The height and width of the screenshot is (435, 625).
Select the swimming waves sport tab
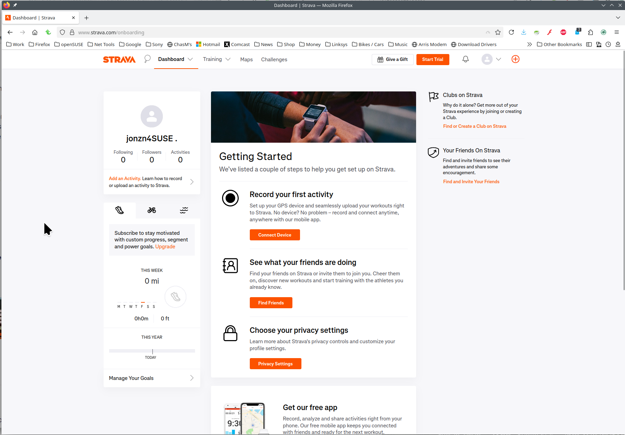point(184,210)
